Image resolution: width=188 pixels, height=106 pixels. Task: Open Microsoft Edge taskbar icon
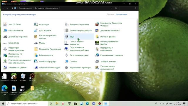click(88, 103)
